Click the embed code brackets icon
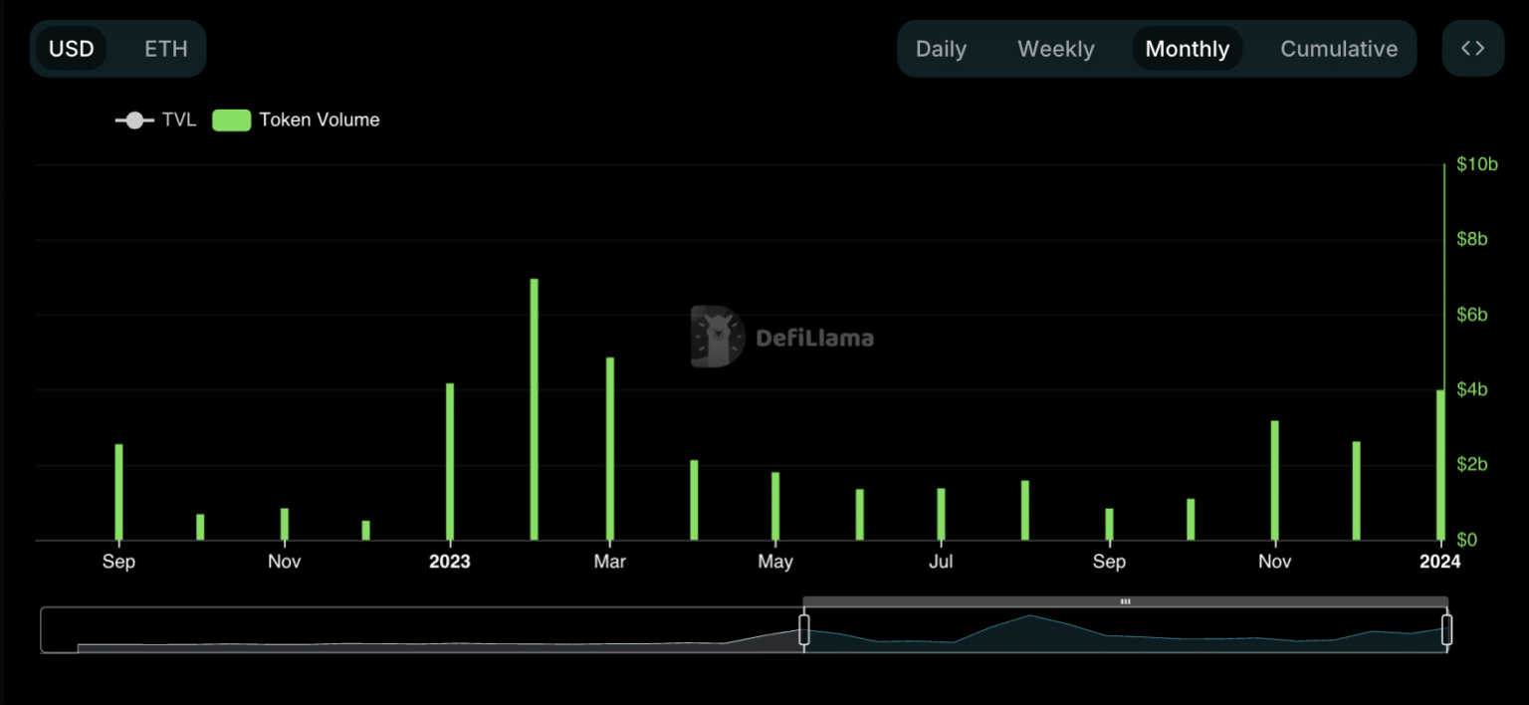Image resolution: width=1529 pixels, height=705 pixels. [1472, 49]
